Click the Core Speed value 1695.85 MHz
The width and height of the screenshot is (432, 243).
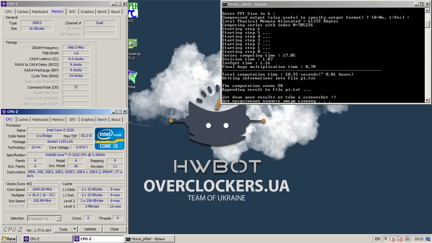coord(42,189)
